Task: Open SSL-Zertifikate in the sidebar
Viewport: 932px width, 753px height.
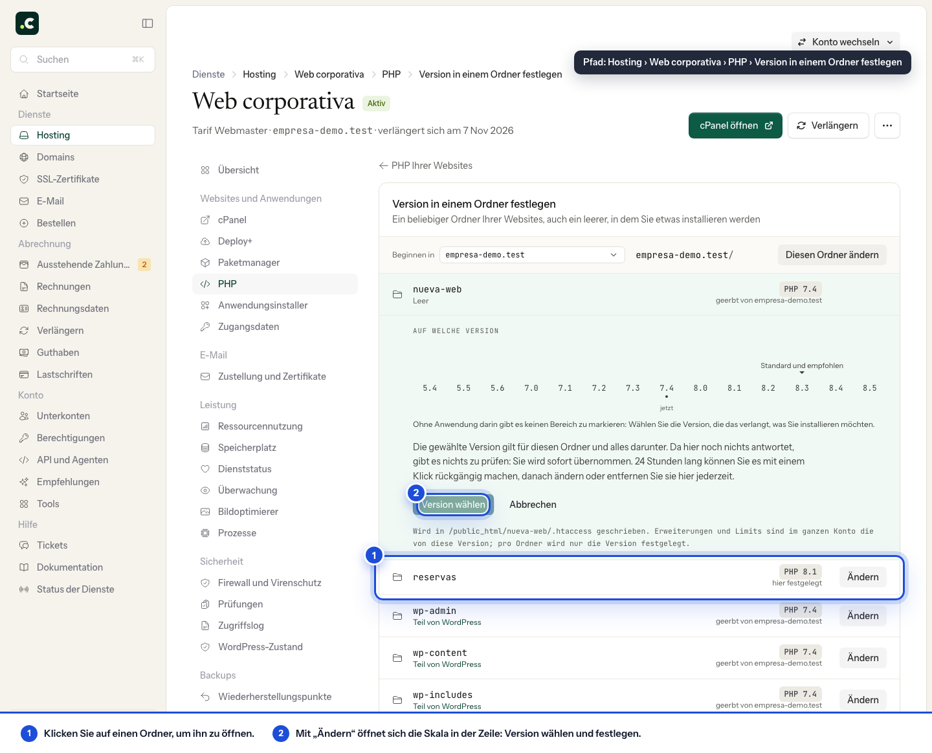Action: click(83, 179)
